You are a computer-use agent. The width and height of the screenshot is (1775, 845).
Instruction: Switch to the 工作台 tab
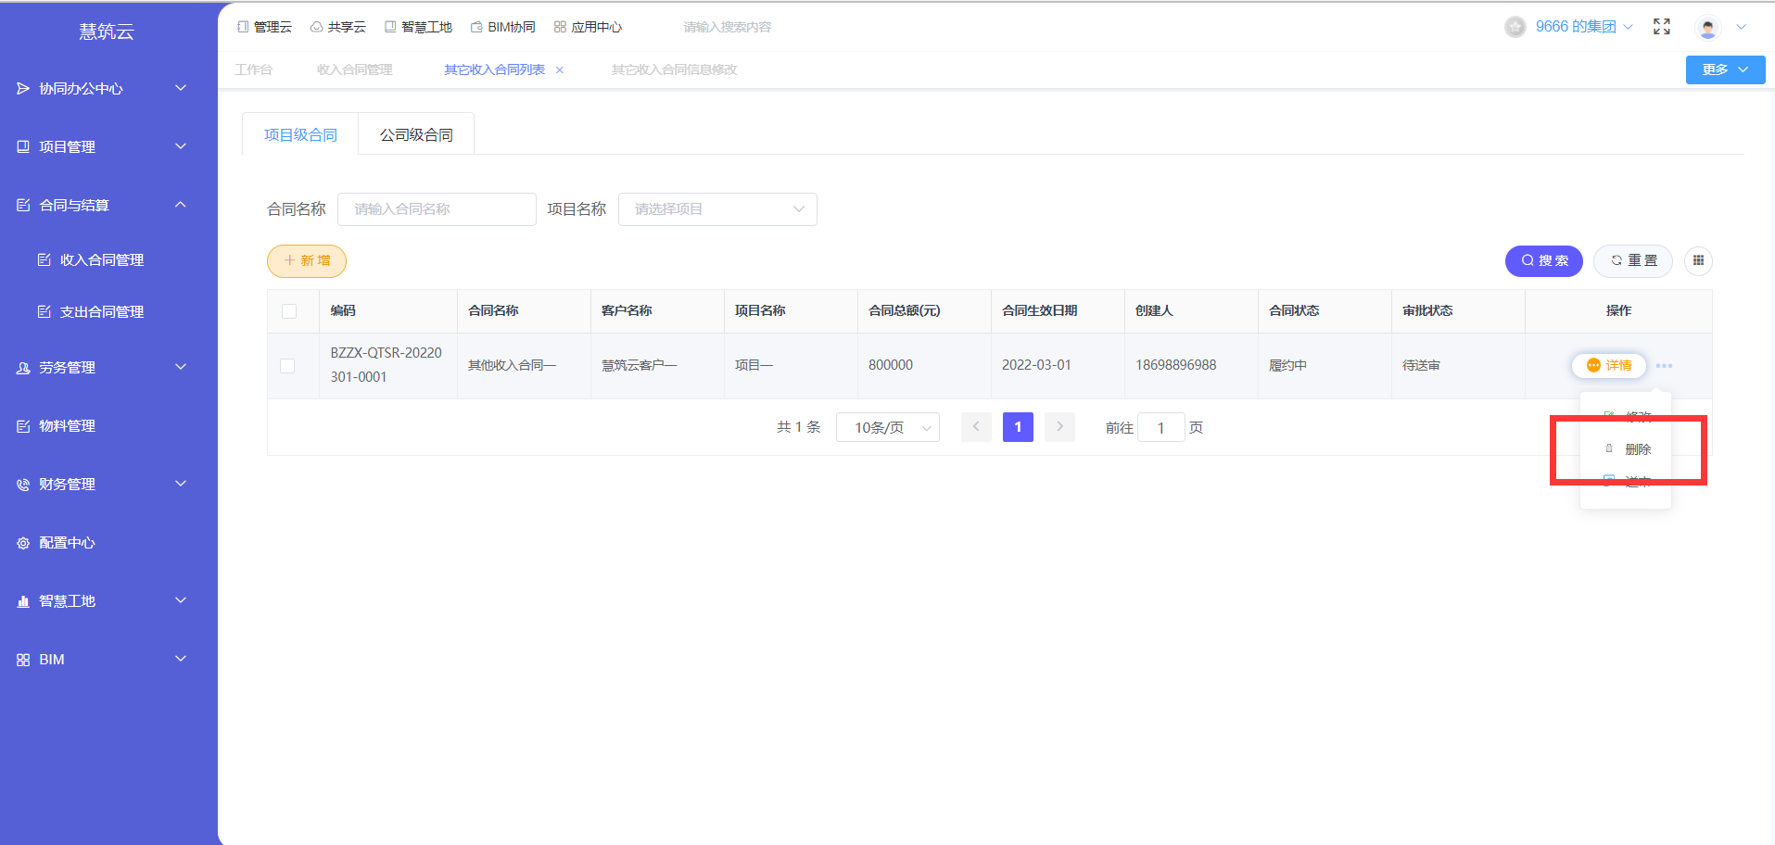(254, 70)
